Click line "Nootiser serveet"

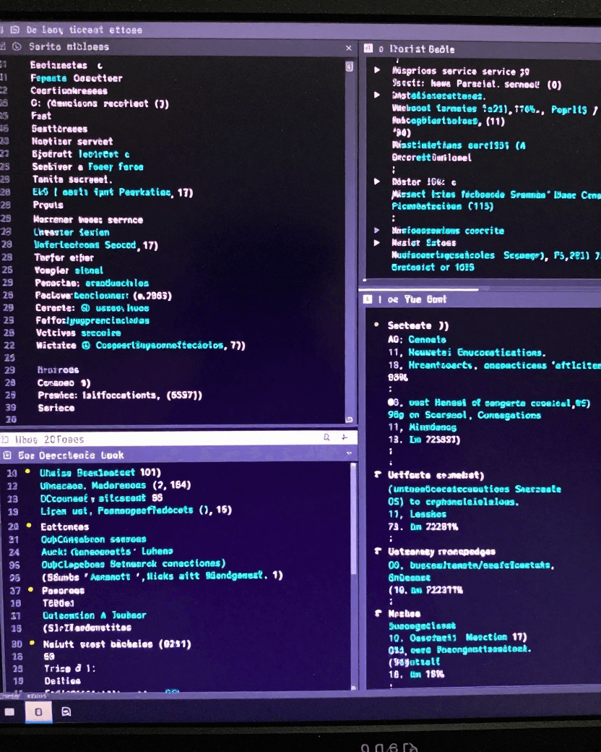point(72,142)
